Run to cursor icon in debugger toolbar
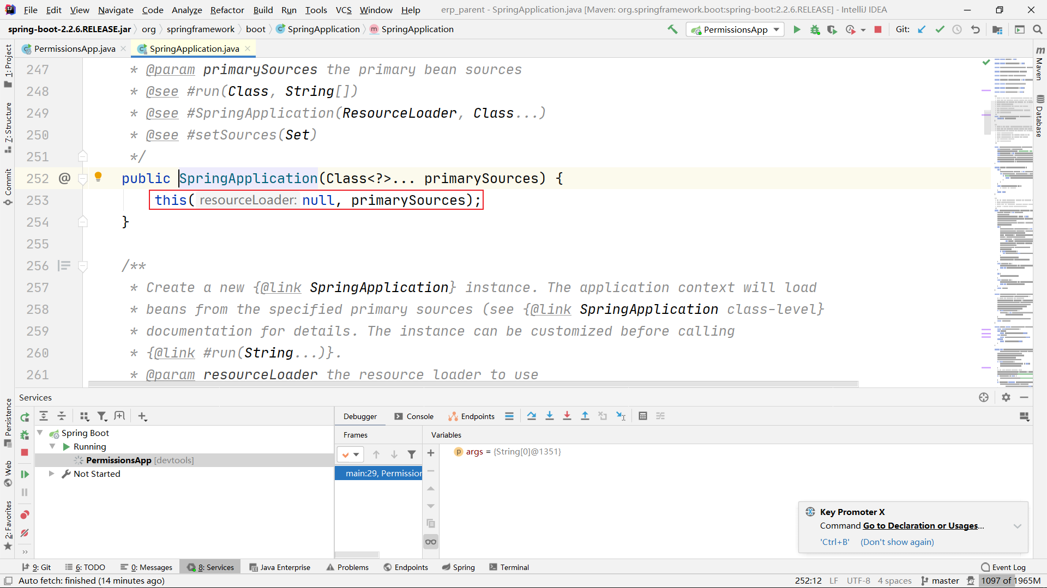Screen dimensions: 1047x588 [621, 416]
